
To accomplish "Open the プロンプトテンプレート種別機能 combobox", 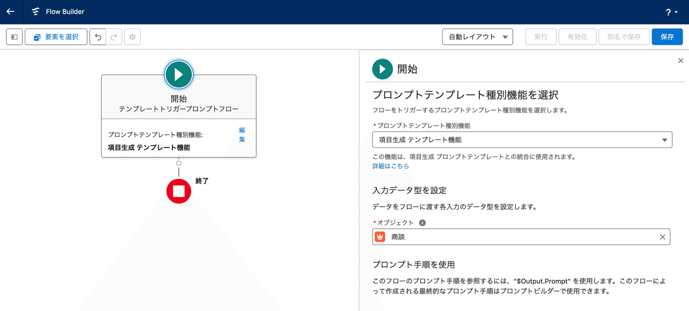I will pos(522,139).
